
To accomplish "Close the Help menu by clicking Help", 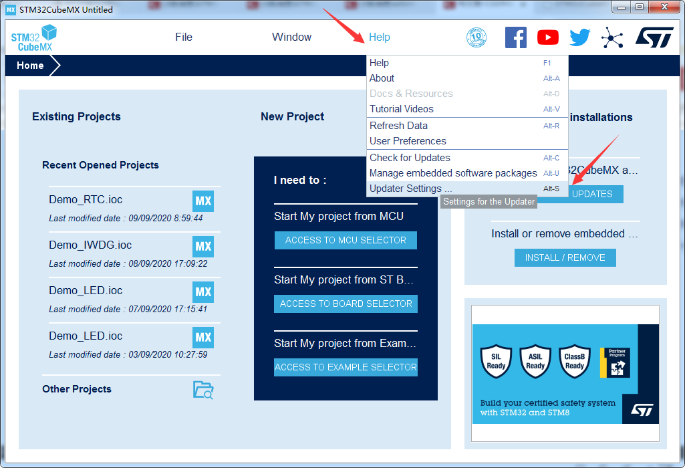I will 379,37.
